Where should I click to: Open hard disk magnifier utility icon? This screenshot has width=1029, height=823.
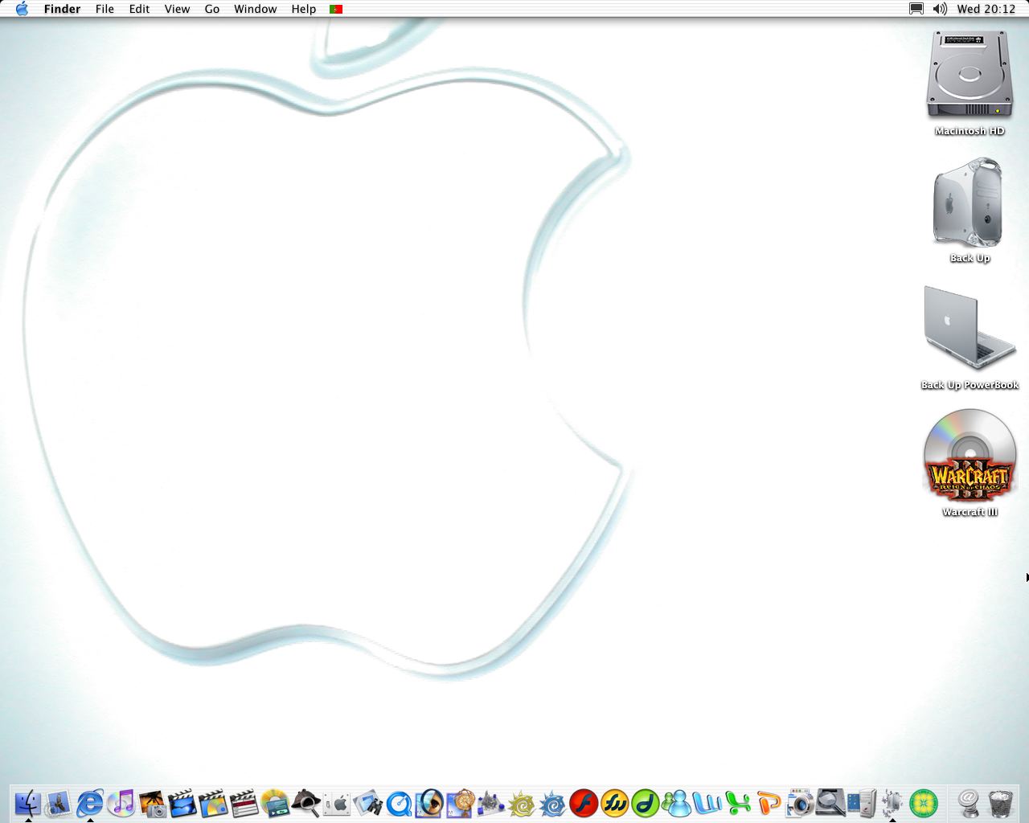830,803
